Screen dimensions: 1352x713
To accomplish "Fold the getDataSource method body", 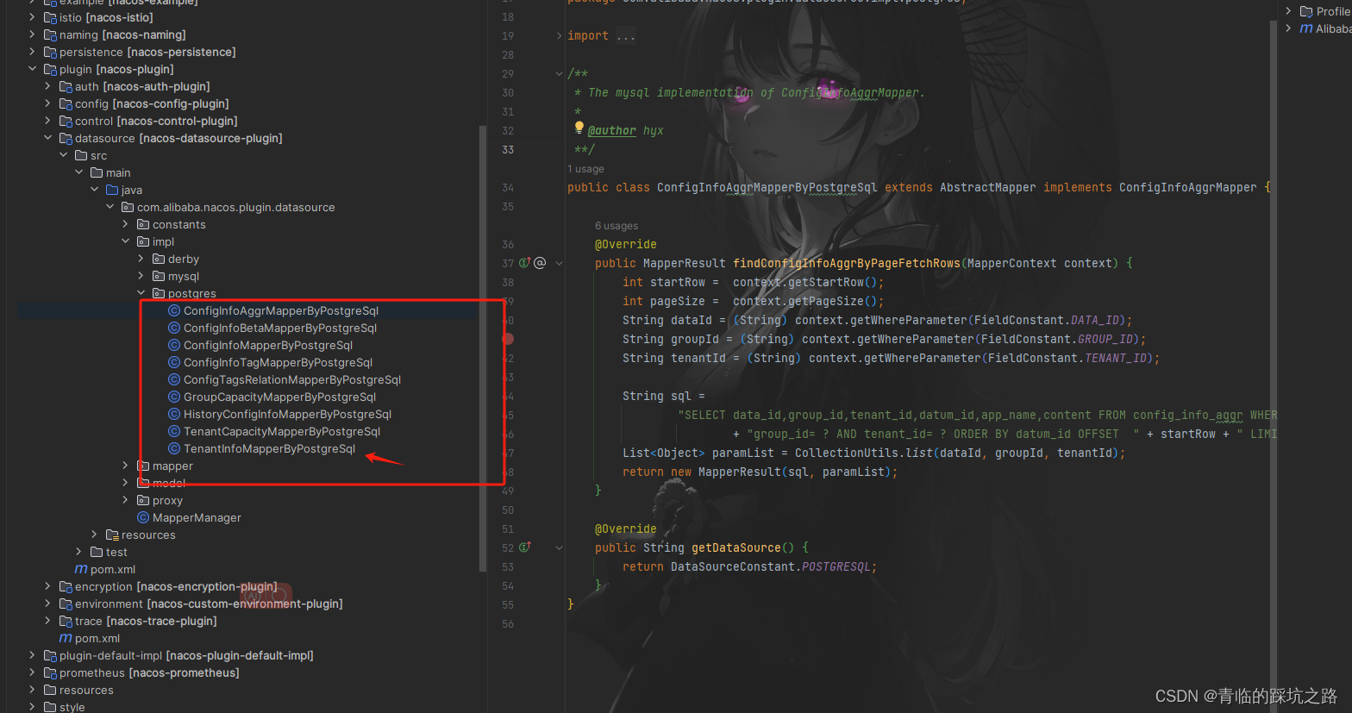I will click(559, 547).
